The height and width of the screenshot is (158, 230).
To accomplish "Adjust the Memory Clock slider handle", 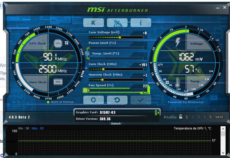I will [x=102, y=80].
